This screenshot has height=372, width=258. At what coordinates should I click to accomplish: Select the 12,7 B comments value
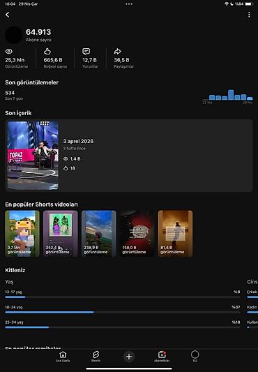point(89,60)
